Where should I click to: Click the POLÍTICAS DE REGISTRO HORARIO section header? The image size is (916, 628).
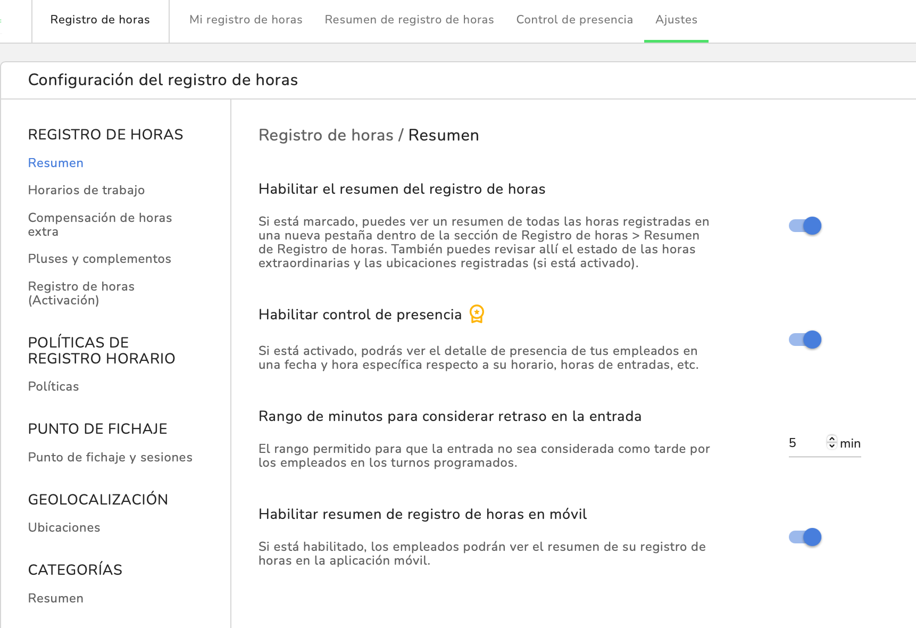102,350
